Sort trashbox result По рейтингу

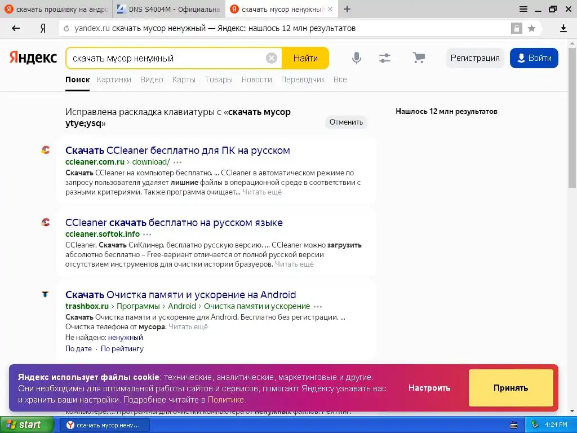pyautogui.click(x=122, y=348)
